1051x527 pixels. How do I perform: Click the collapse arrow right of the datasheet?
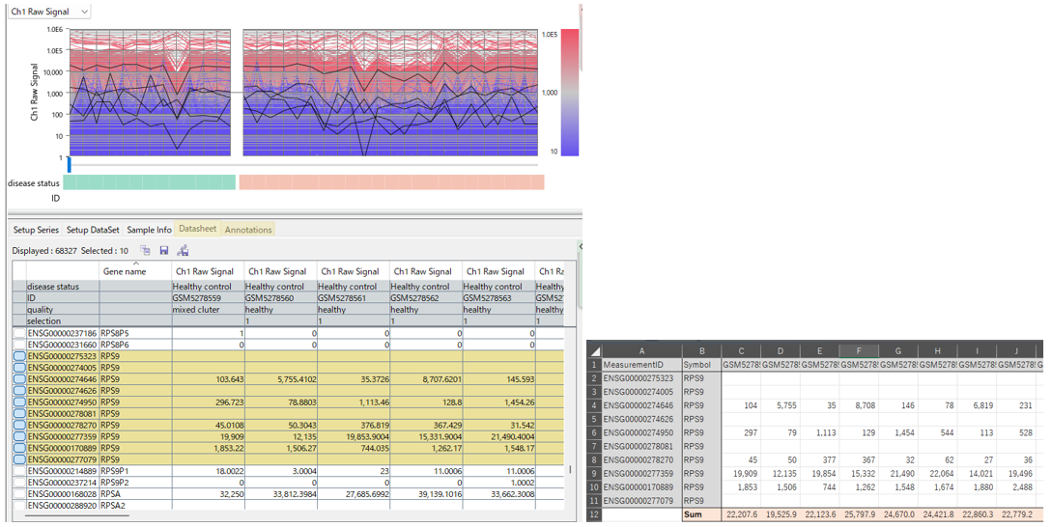pyautogui.click(x=581, y=246)
